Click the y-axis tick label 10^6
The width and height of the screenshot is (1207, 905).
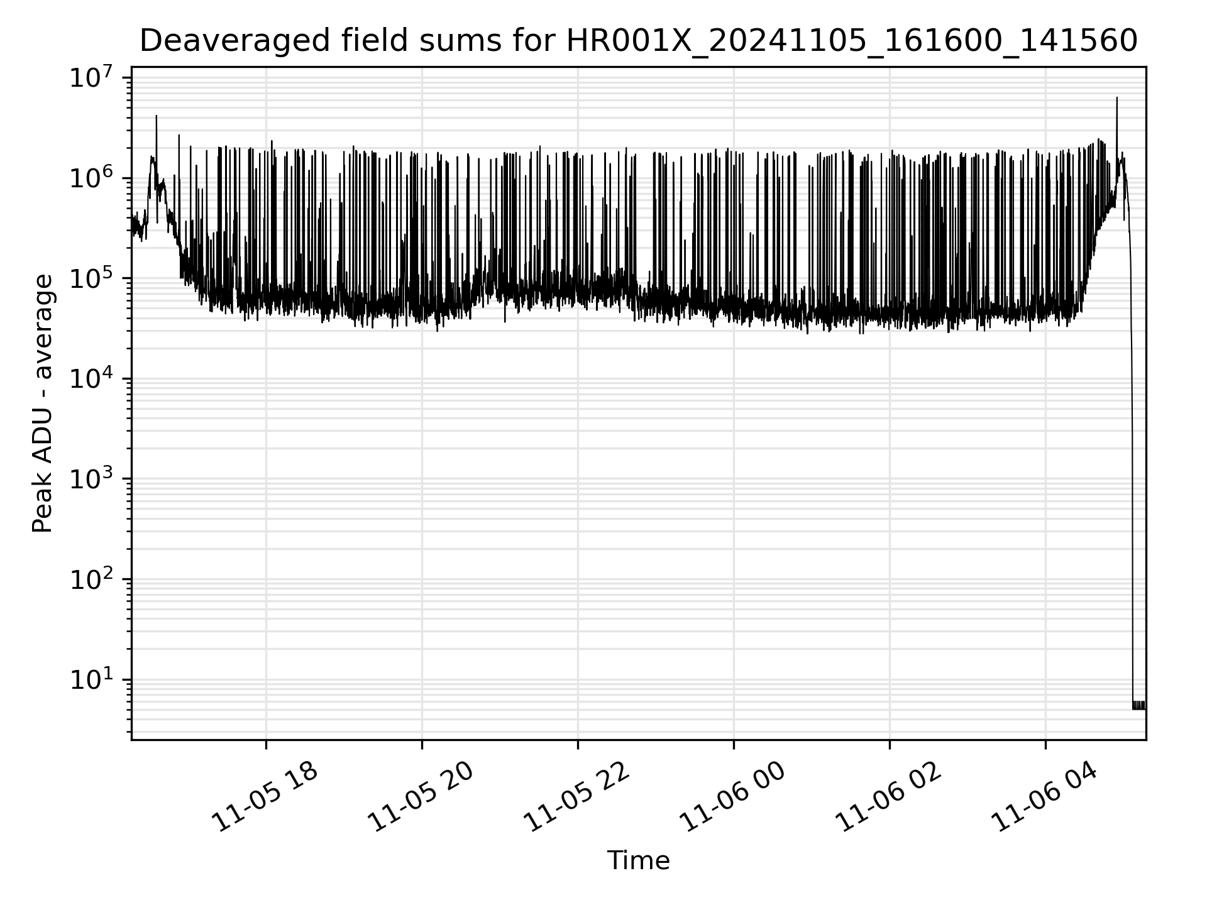(x=92, y=178)
